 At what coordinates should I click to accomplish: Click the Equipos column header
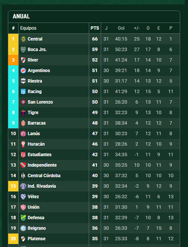click(x=28, y=28)
